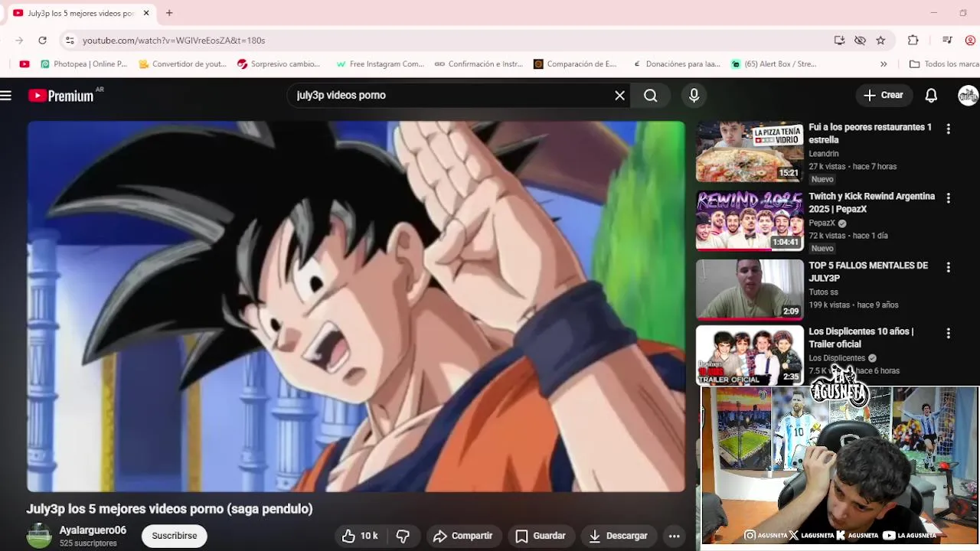This screenshot has width=980, height=551.
Task: Open the Convertidor de yout... bookmark
Action: (x=182, y=64)
